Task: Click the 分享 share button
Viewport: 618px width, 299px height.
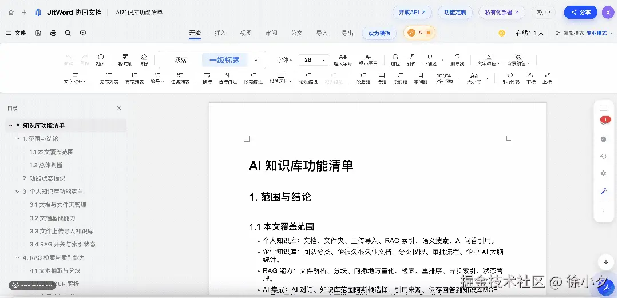Action: pos(581,12)
